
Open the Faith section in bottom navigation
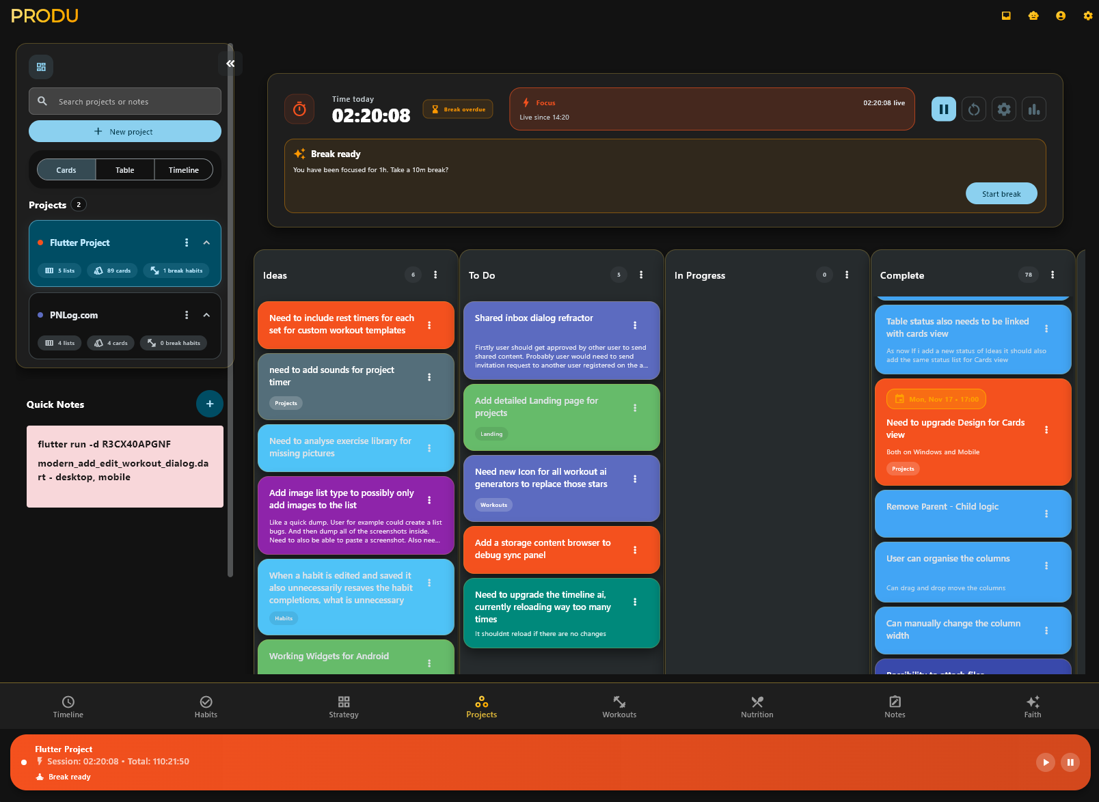(1032, 706)
